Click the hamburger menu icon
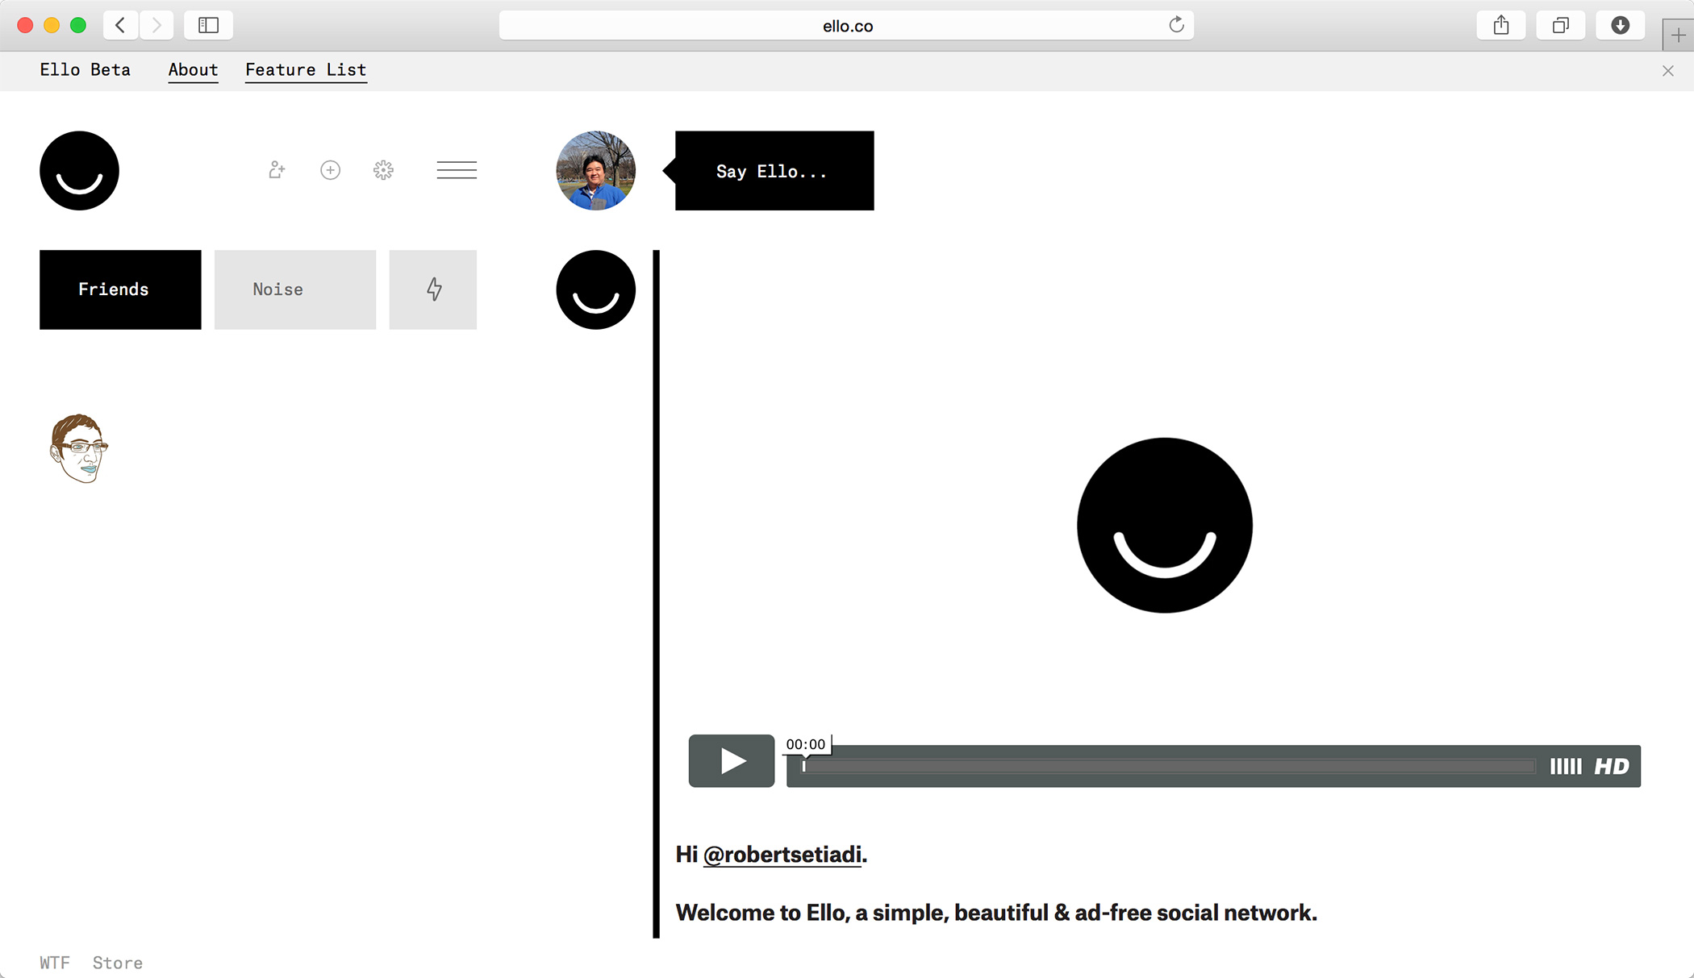1694x978 pixels. click(x=457, y=170)
